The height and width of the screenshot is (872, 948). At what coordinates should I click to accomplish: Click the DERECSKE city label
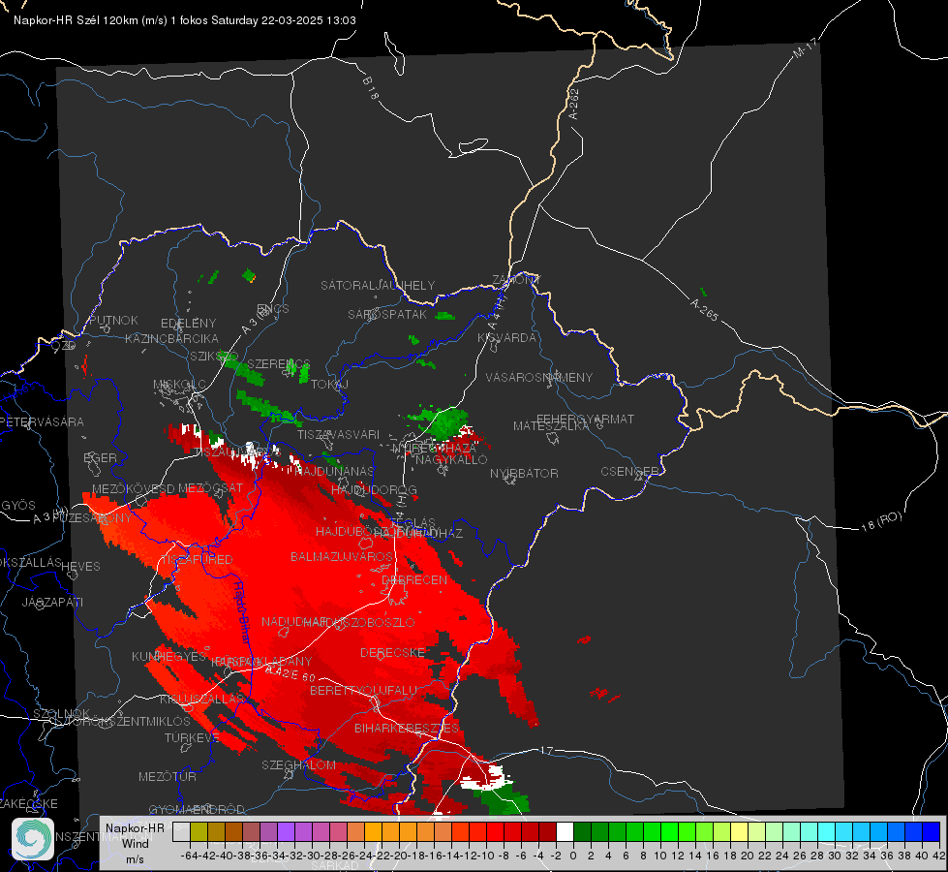(393, 652)
